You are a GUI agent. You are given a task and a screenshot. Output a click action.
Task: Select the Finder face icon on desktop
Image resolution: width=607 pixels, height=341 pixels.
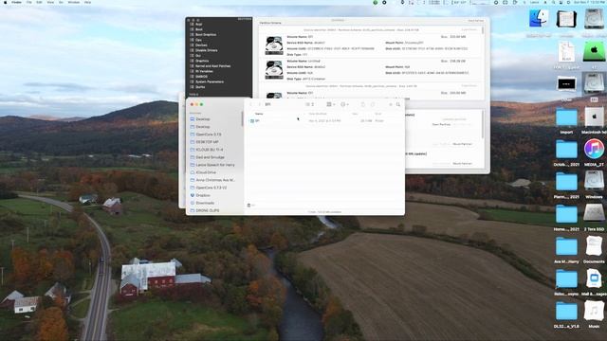tap(539, 19)
